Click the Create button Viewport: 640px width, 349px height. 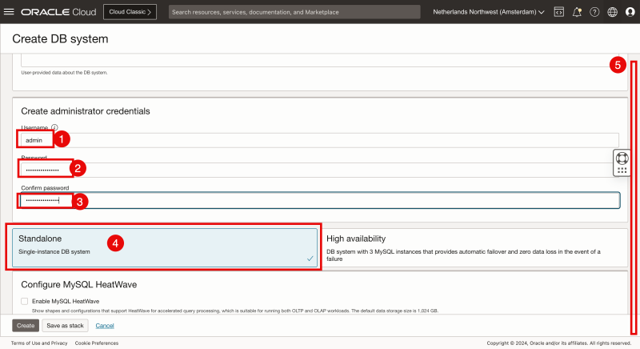coord(26,325)
